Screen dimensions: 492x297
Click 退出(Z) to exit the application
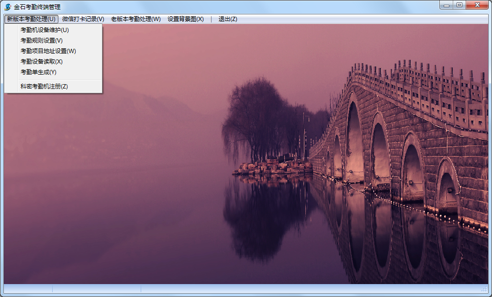pyautogui.click(x=227, y=19)
